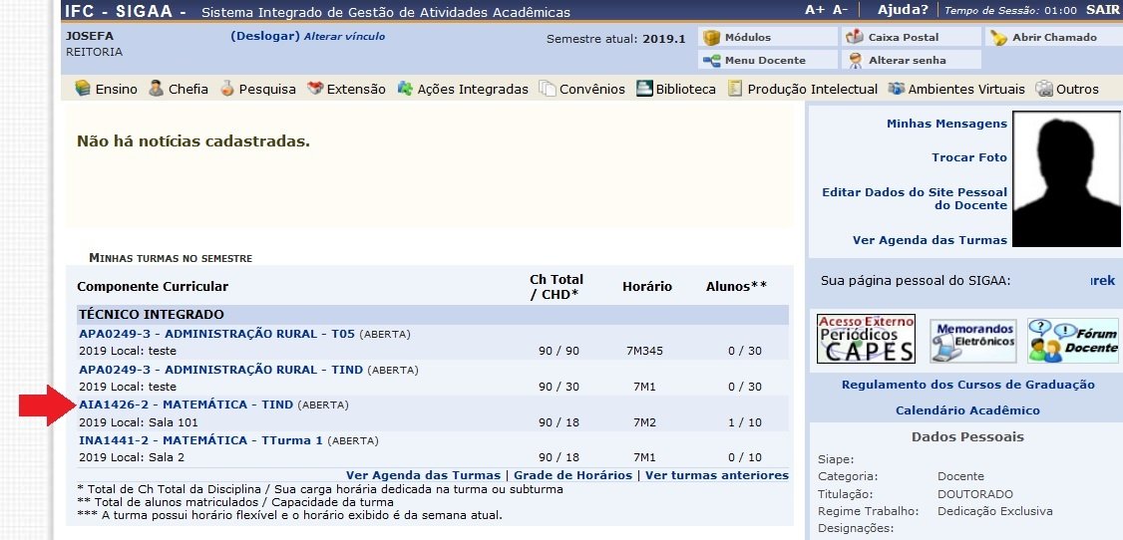Click the Ambientes Virtuais icon
This screenshot has height=540, width=1123.
[896, 89]
